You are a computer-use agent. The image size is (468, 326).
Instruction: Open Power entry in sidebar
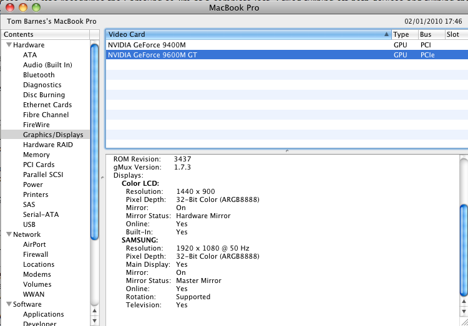pos(33,185)
